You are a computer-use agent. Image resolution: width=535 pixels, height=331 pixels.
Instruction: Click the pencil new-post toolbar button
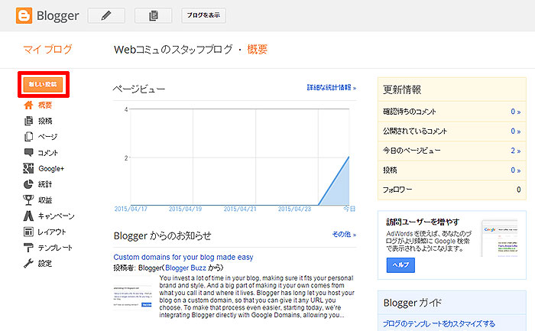click(106, 16)
